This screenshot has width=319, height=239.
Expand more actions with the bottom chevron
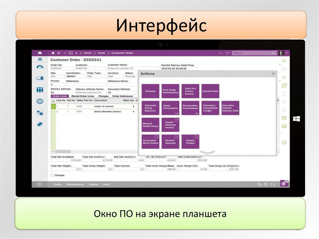[207, 152]
